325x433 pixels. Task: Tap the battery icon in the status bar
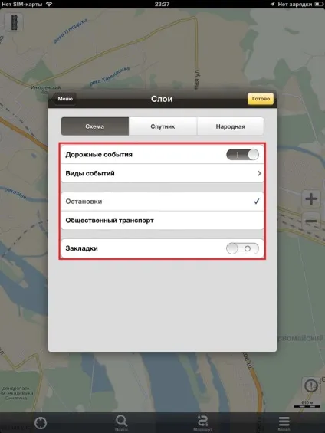[x=319, y=4]
